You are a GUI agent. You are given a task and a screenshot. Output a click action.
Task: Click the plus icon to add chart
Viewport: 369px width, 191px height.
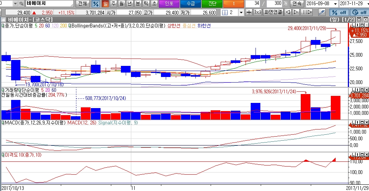click(x=249, y=12)
